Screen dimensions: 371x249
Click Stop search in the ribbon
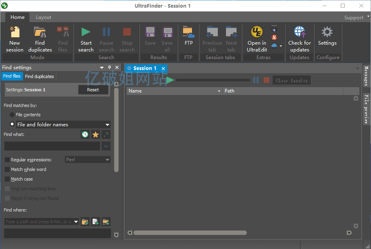pyautogui.click(x=127, y=39)
